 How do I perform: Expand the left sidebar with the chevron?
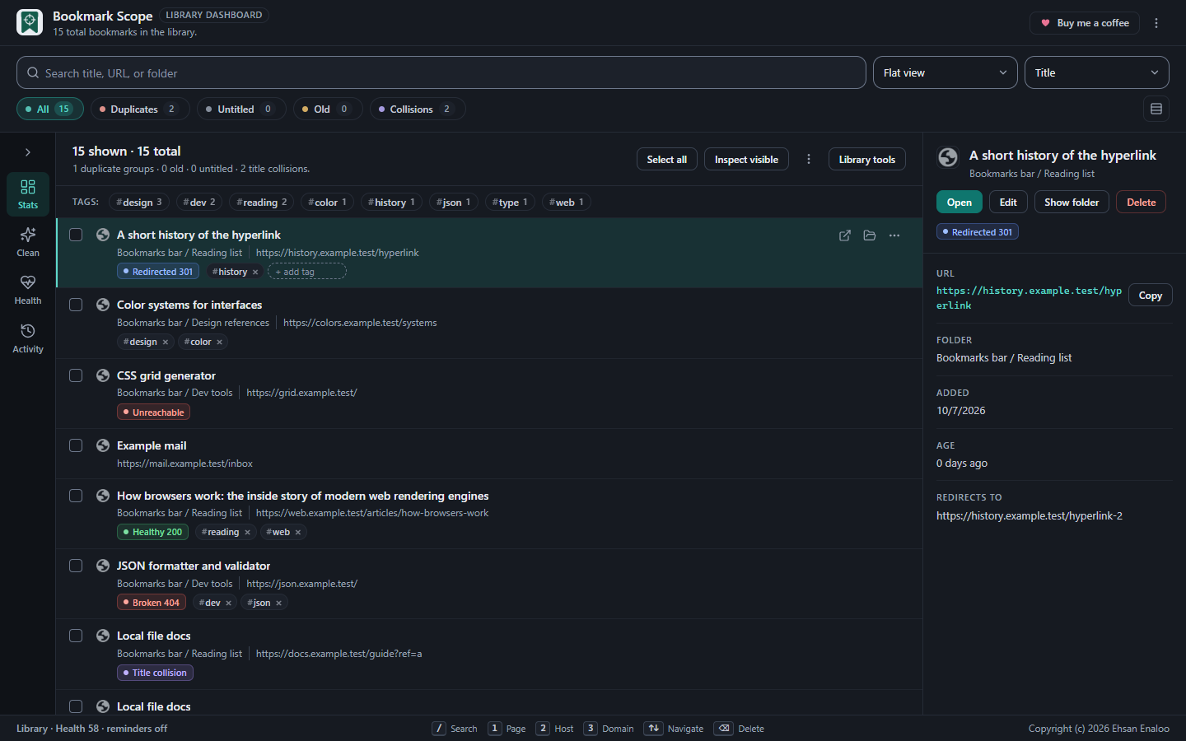[28, 152]
